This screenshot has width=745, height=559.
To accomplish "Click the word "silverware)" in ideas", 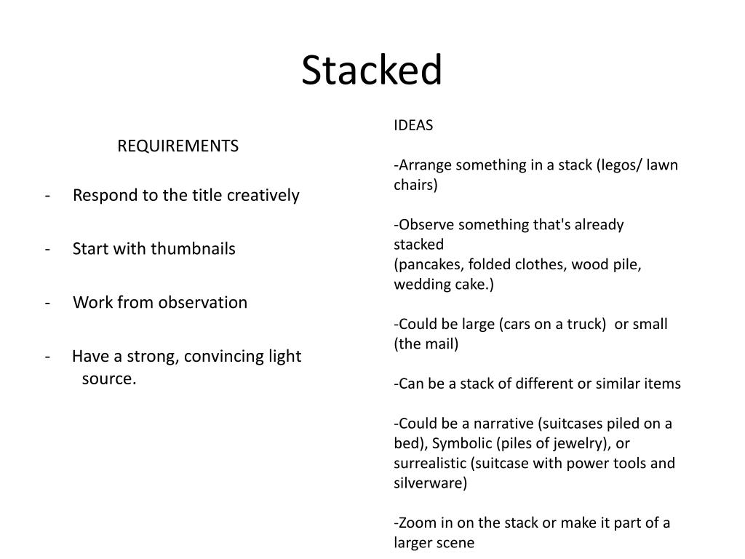I will coord(430,483).
